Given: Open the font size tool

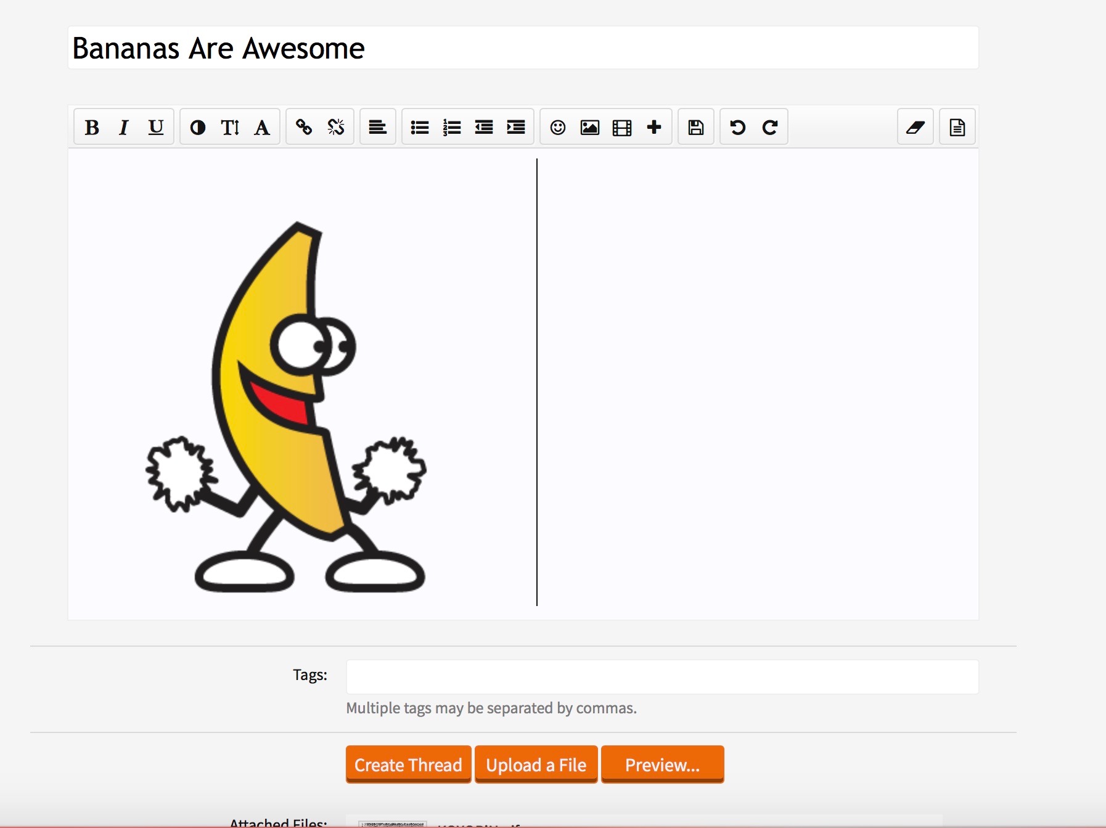Looking at the screenshot, I should [x=230, y=127].
